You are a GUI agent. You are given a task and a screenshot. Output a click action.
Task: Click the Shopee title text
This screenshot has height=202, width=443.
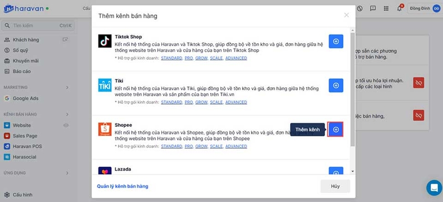[x=123, y=125]
